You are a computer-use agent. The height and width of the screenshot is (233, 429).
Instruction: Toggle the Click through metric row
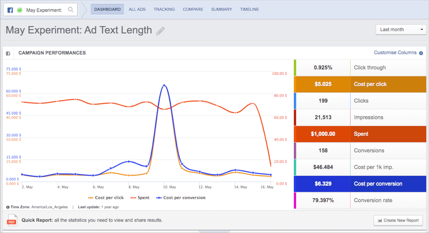pyautogui.click(x=360, y=67)
